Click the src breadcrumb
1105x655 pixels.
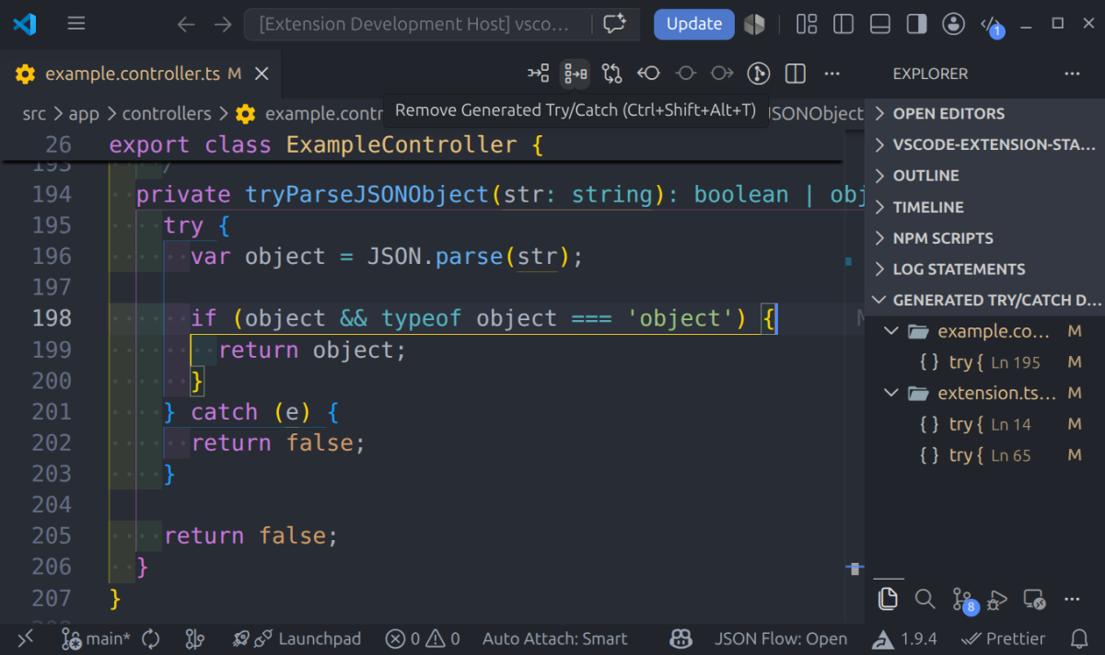(34, 114)
